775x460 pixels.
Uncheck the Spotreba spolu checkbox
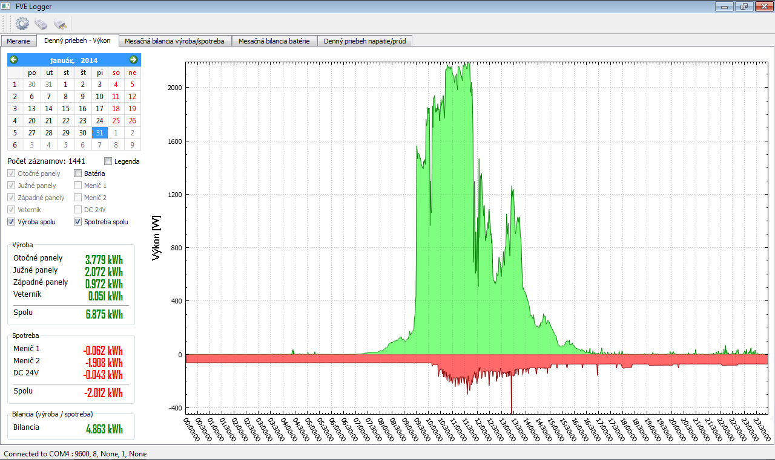point(78,222)
